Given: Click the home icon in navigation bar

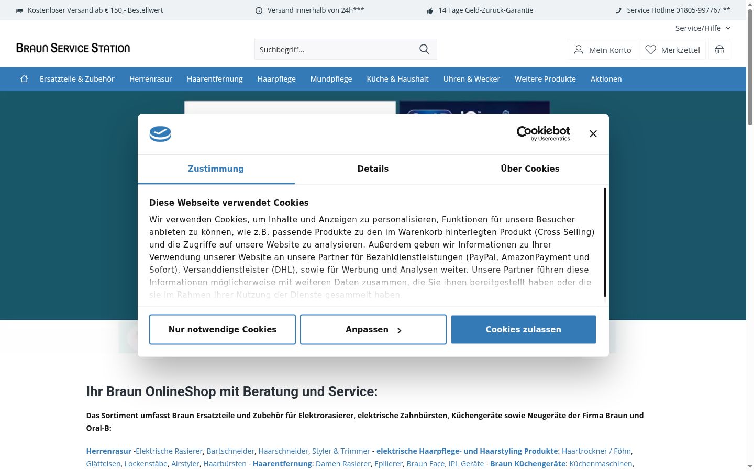Looking at the screenshot, I should point(24,78).
